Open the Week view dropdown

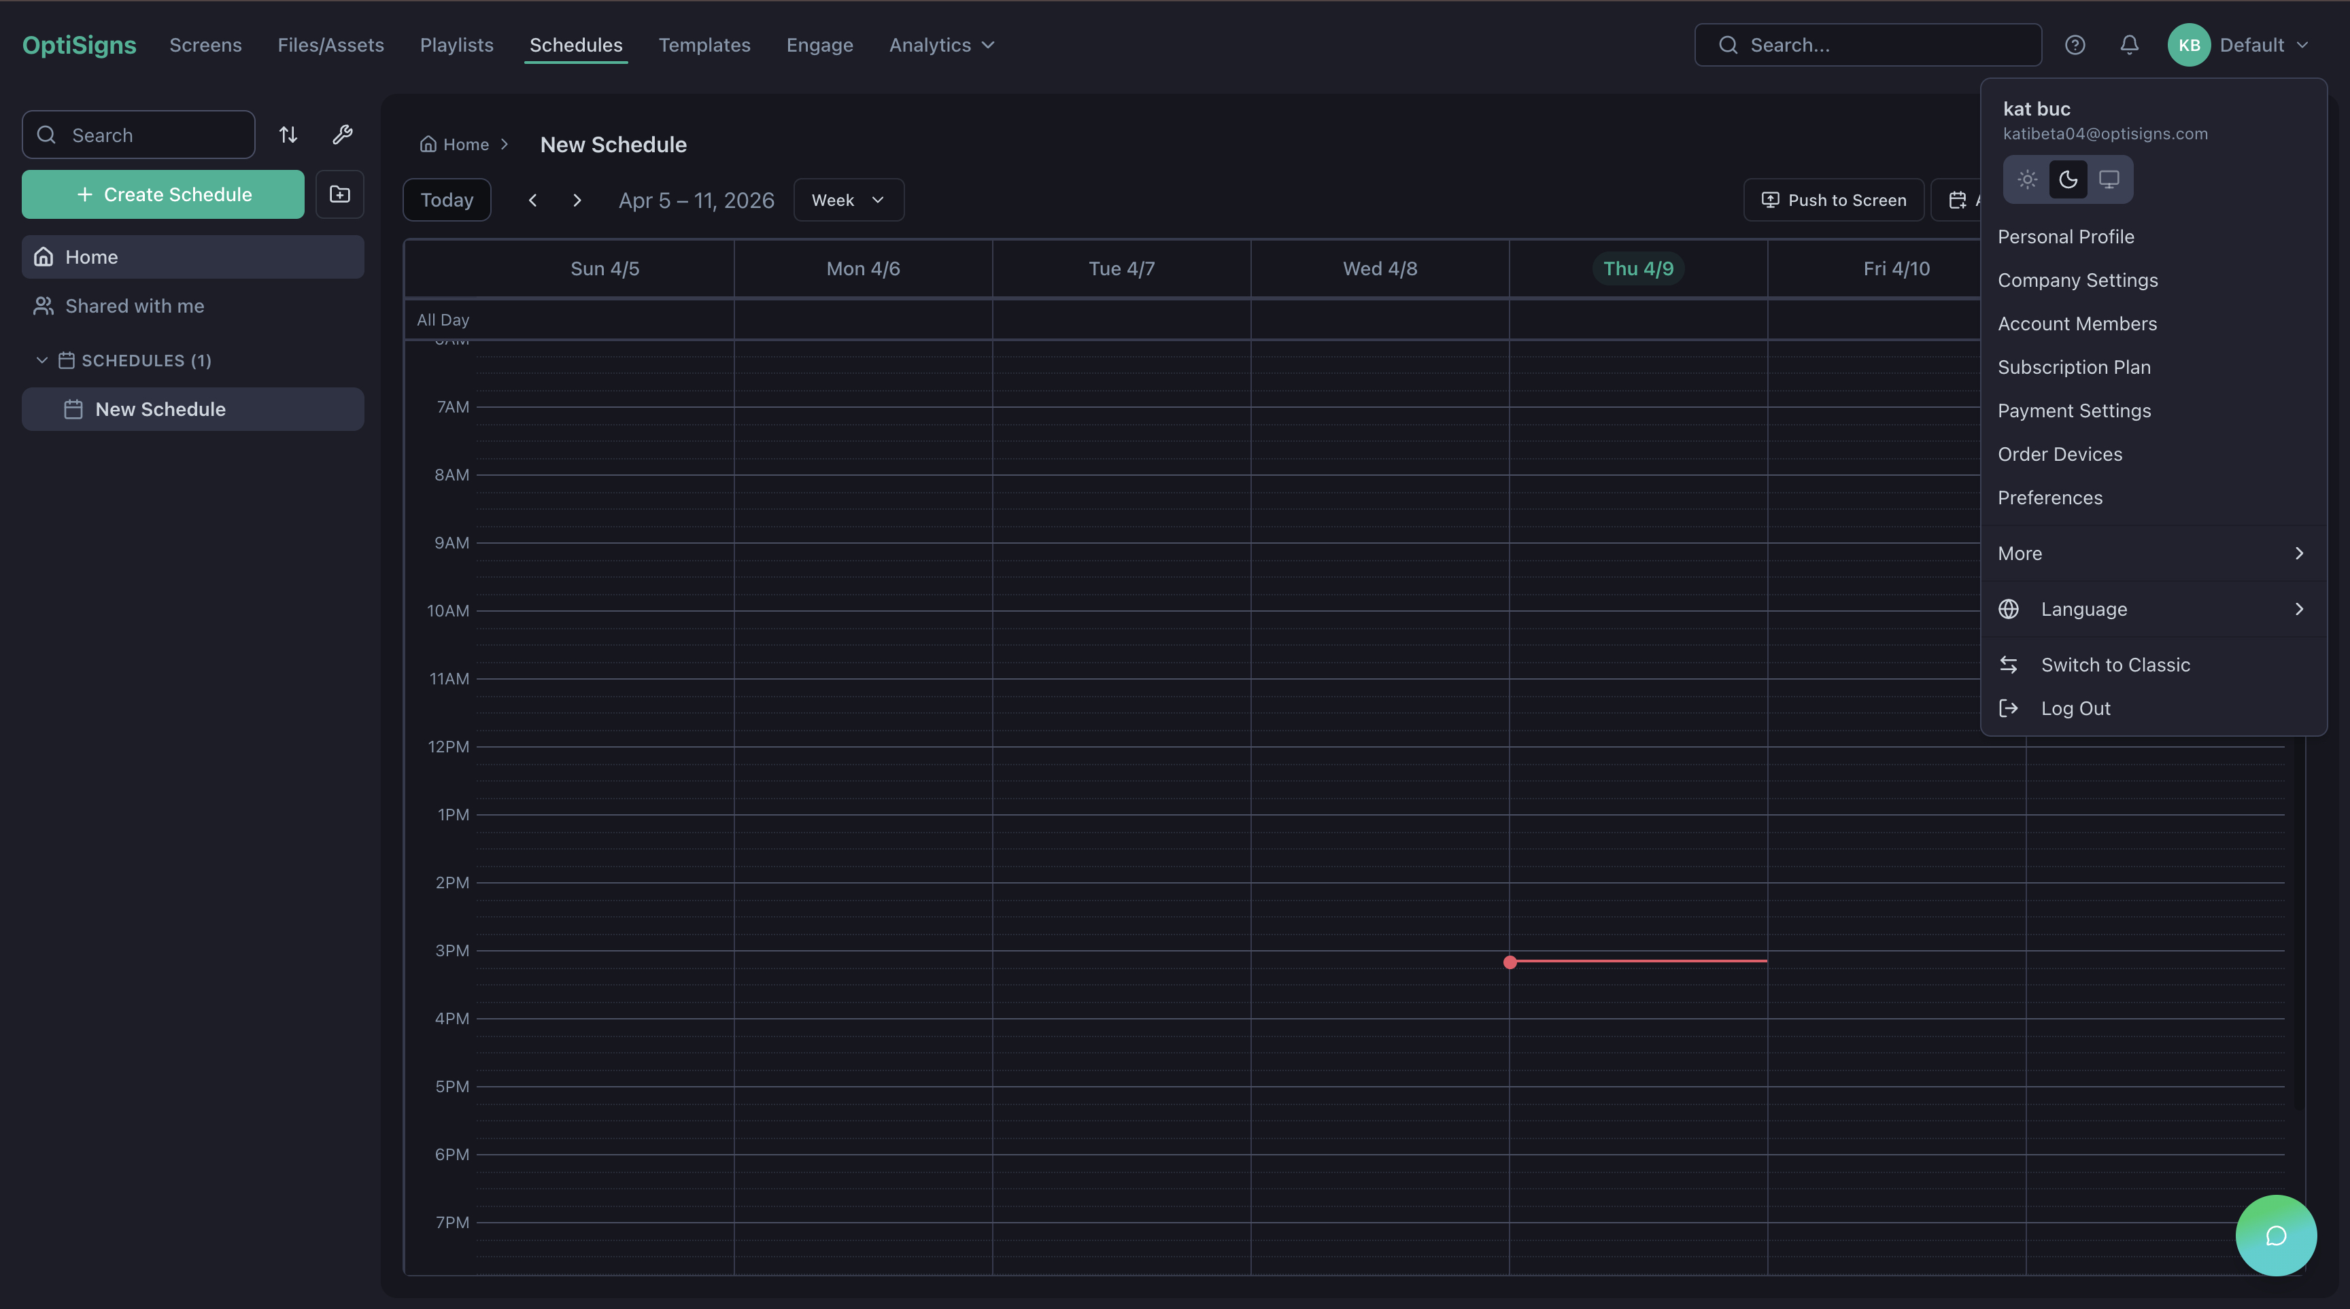pyautogui.click(x=847, y=200)
